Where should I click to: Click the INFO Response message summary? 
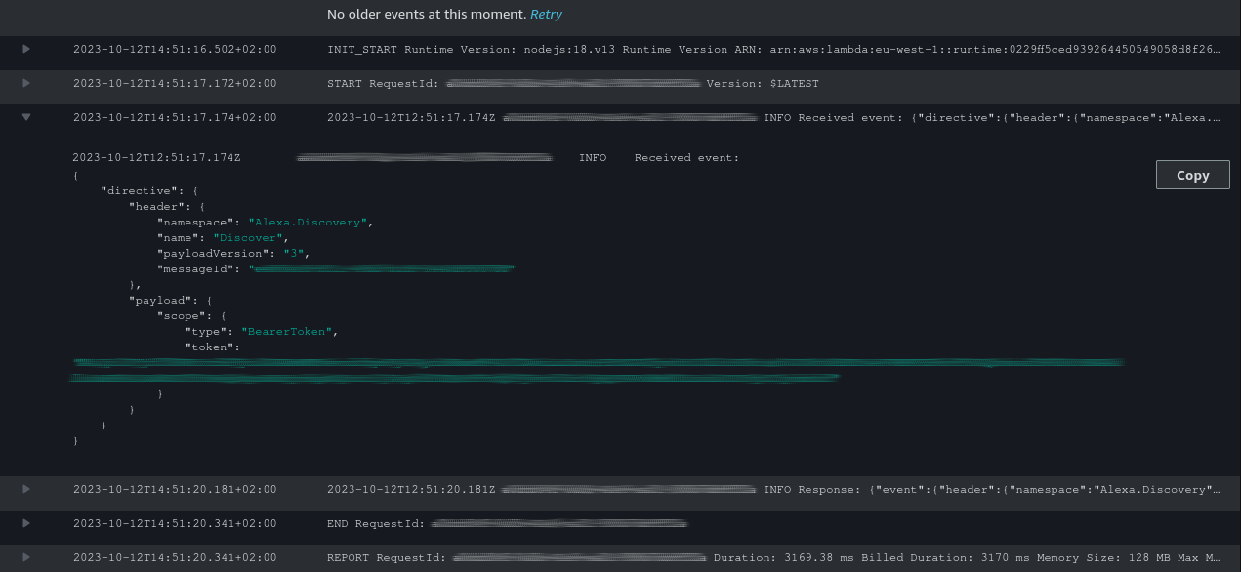point(991,489)
